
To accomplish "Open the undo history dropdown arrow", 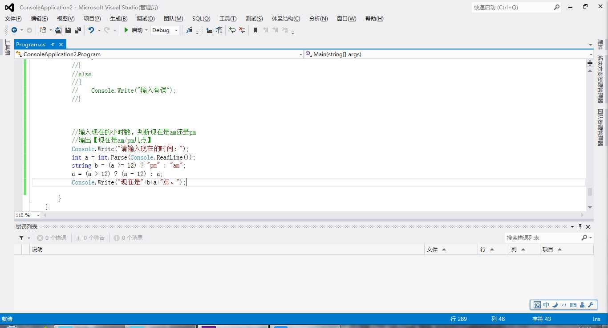I will (99, 30).
